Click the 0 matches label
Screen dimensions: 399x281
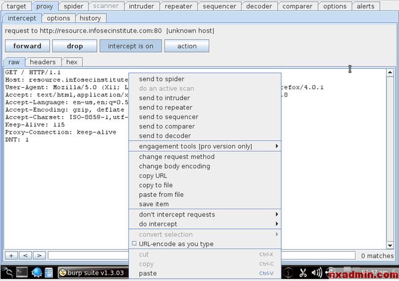tap(378, 256)
